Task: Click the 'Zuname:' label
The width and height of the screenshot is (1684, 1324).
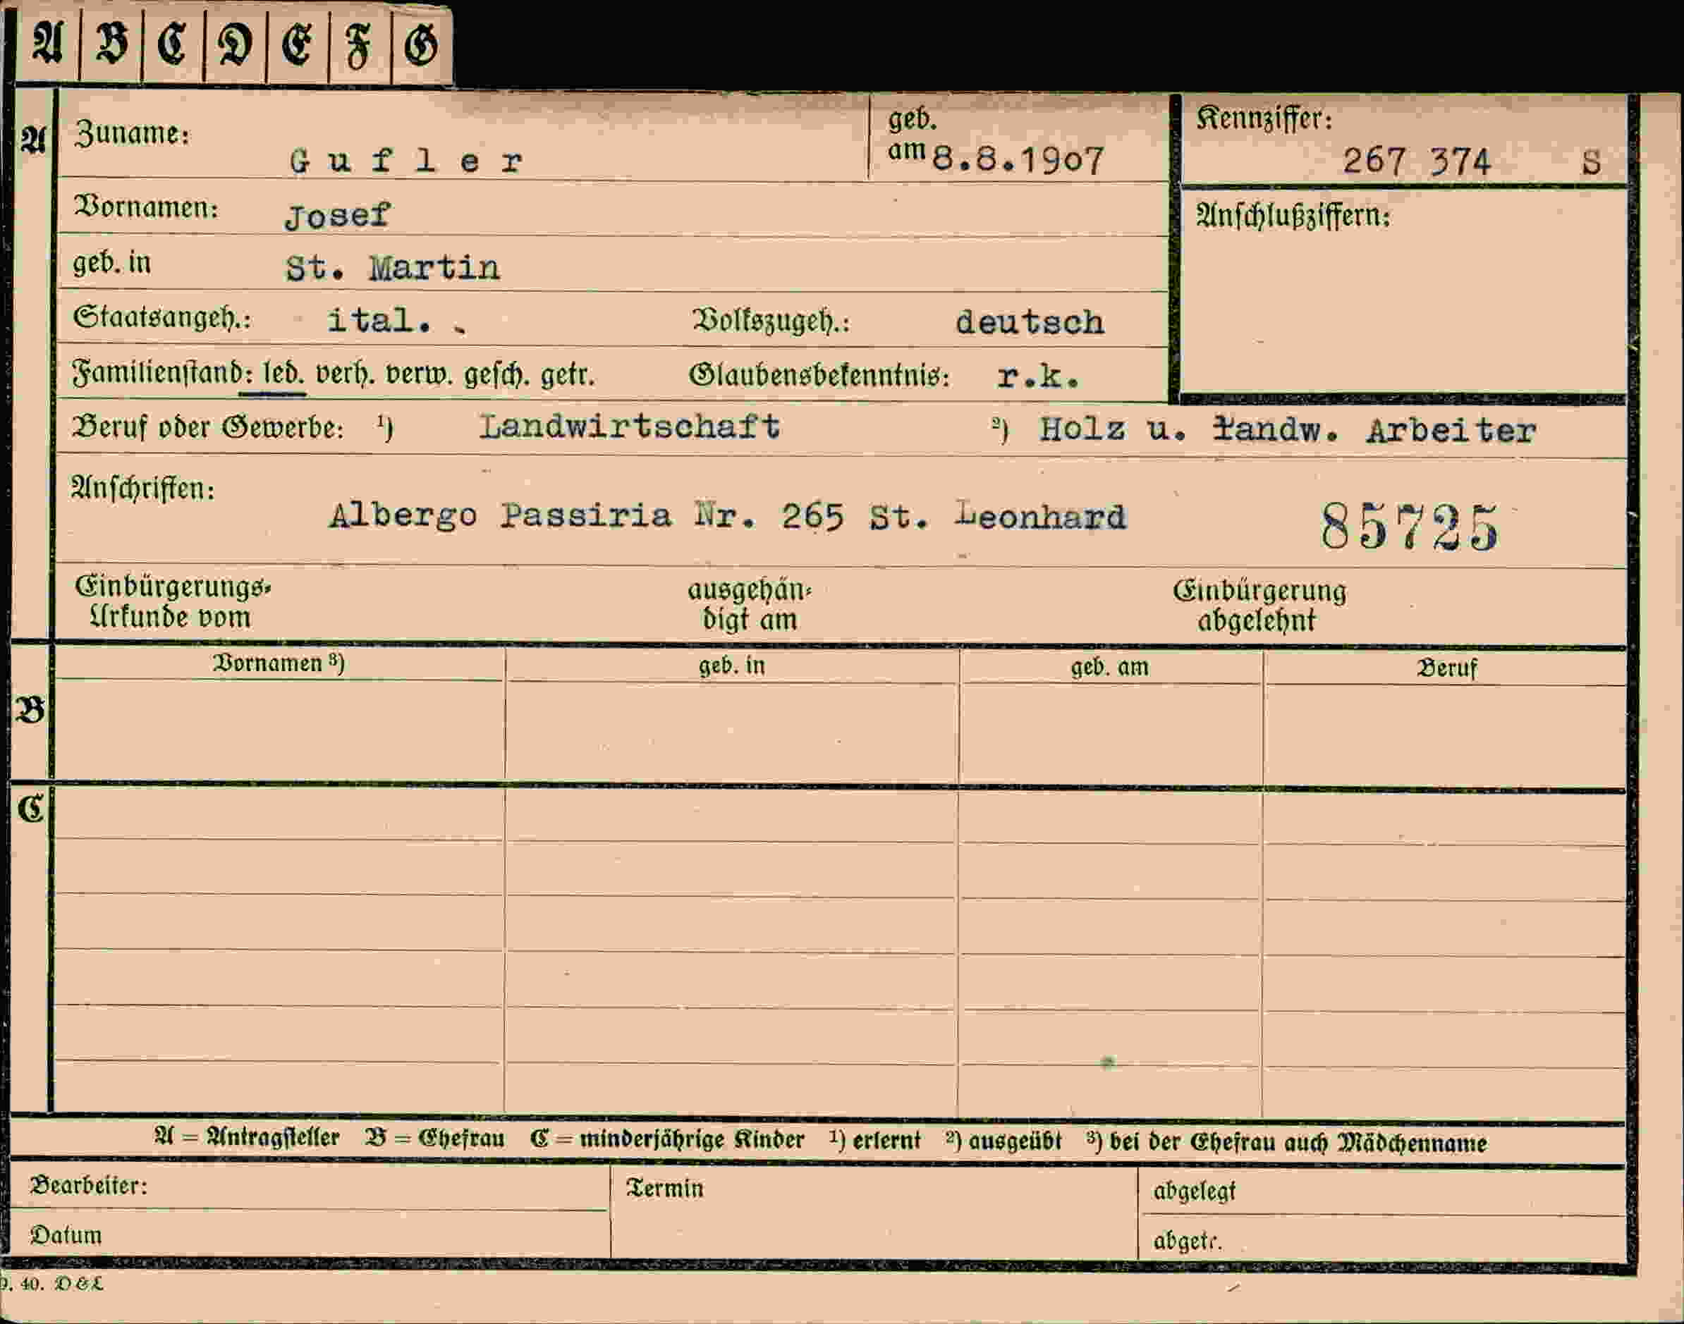Action: pyautogui.click(x=132, y=133)
